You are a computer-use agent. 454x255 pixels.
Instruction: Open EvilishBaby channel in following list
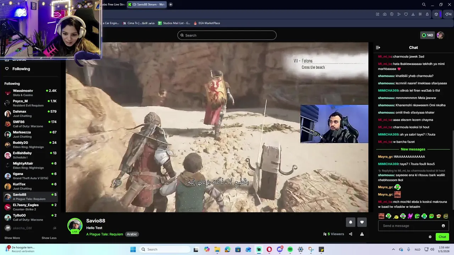(x=30, y=155)
